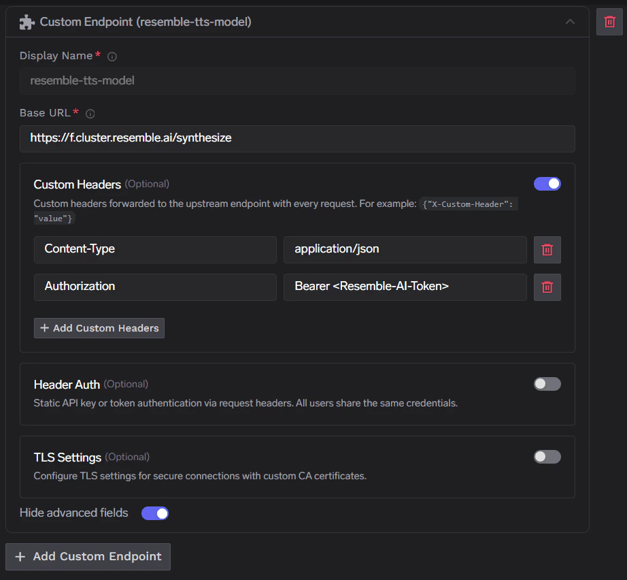Edit the Content-Type header name field
627x580 pixels.
pos(155,249)
